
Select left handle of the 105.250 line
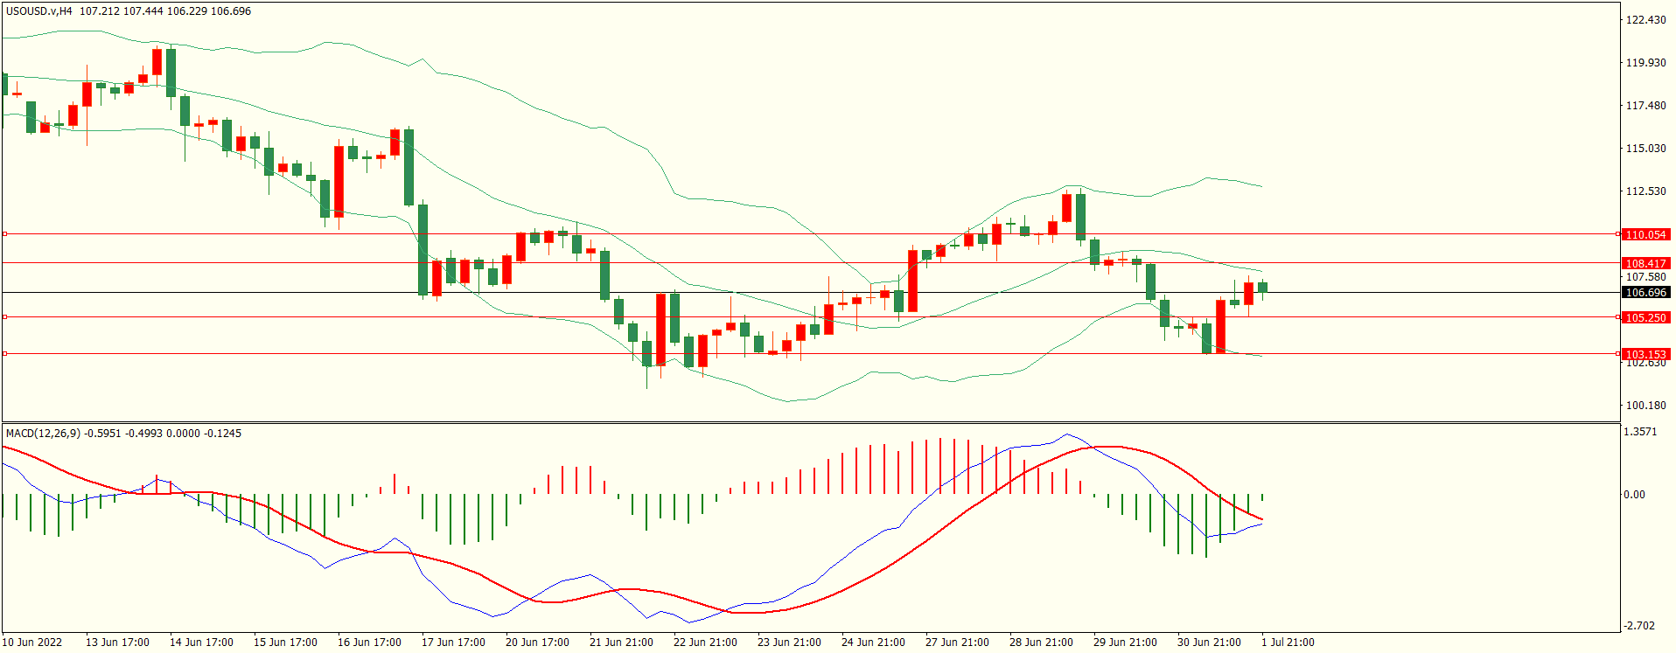(x=4, y=317)
